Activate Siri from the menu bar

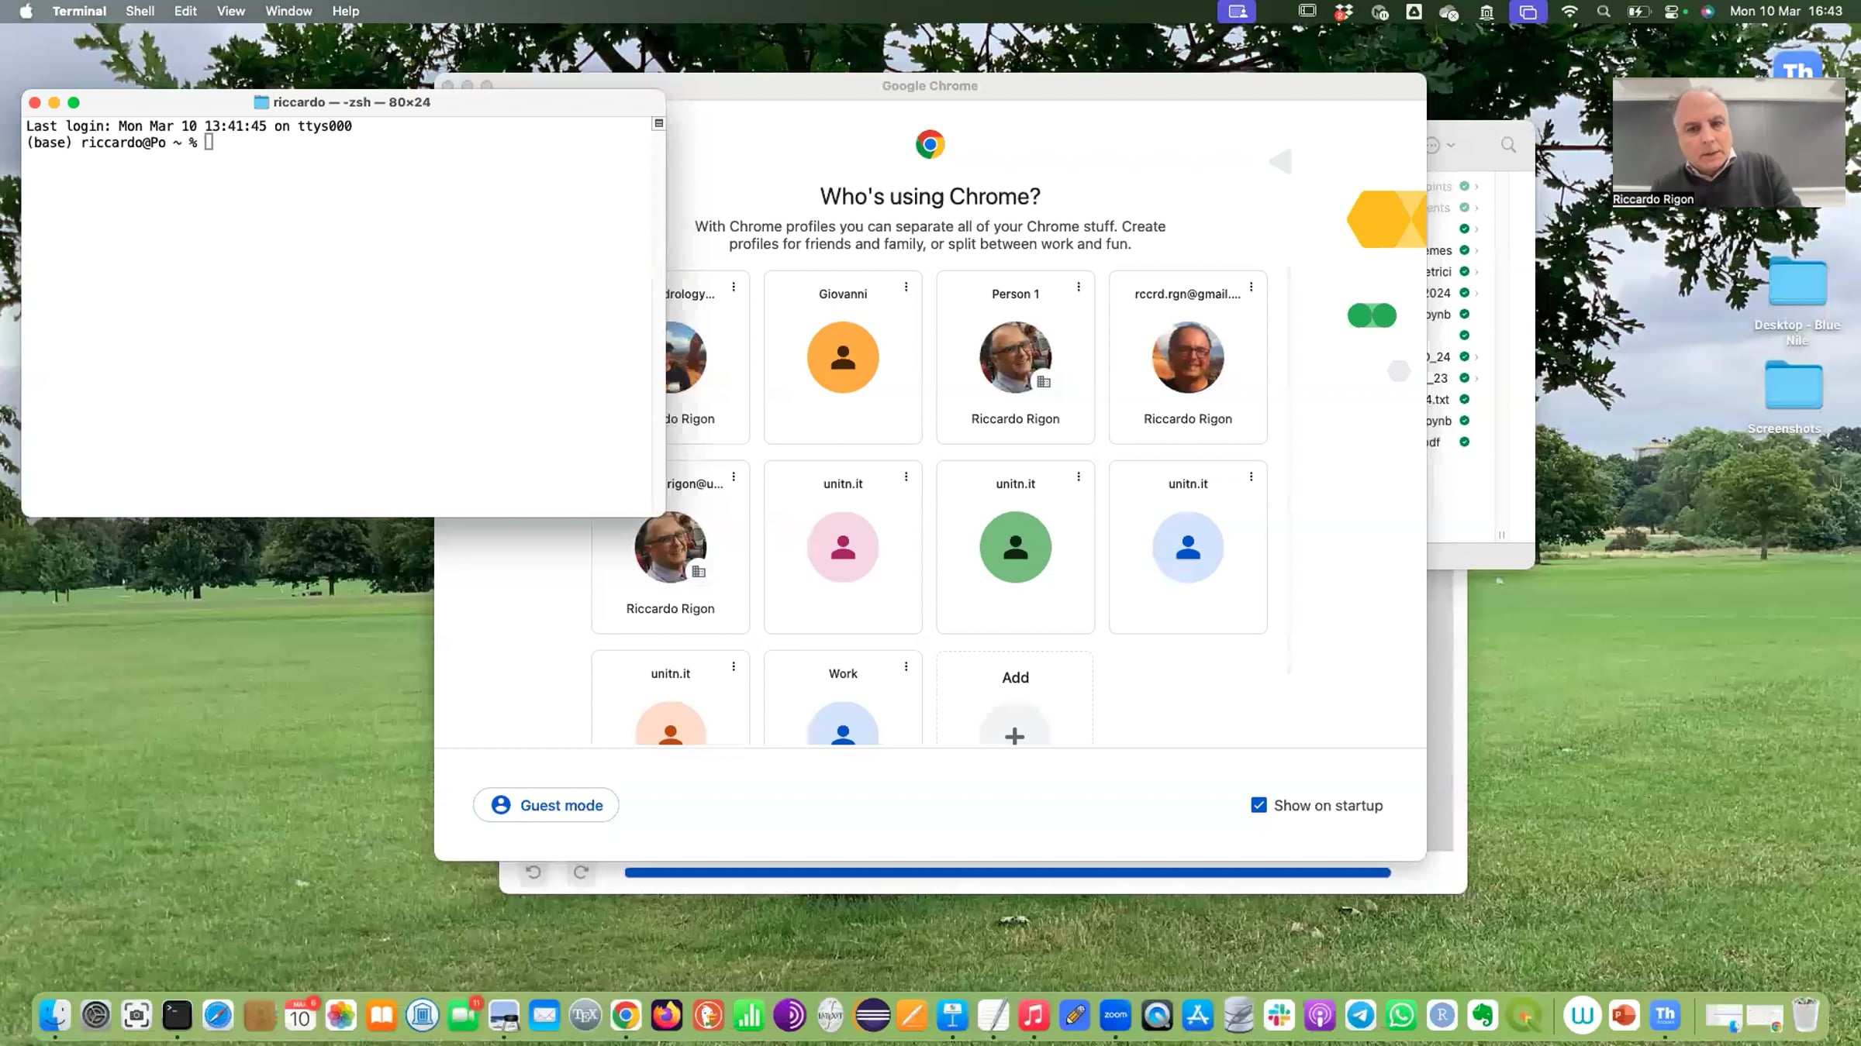point(1707,12)
